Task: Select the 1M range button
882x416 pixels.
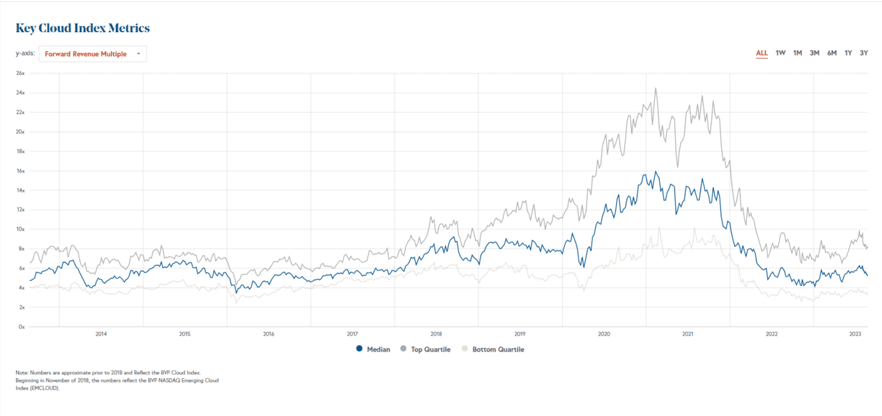Action: point(797,53)
